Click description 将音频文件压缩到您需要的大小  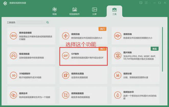(138, 38)
